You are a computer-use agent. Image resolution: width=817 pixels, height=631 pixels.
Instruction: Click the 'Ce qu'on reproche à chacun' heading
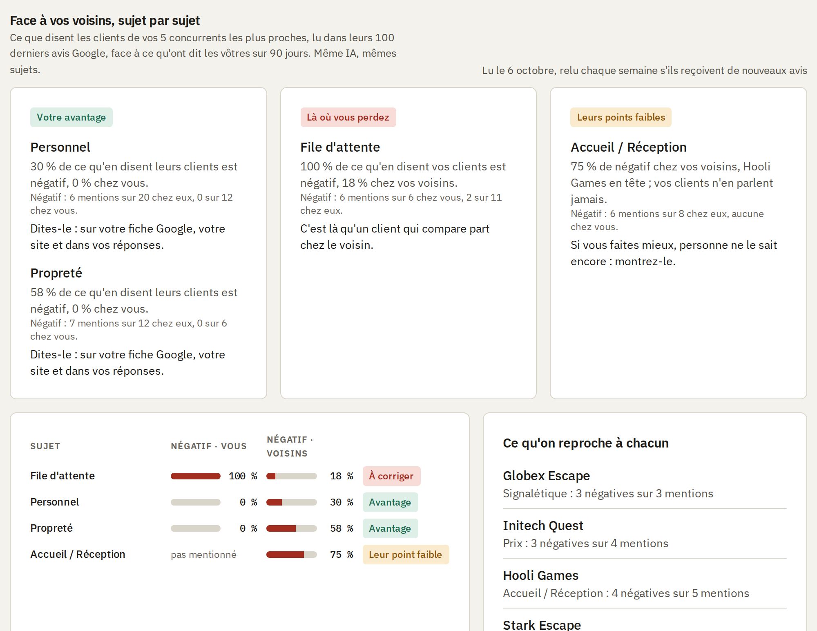coord(586,443)
